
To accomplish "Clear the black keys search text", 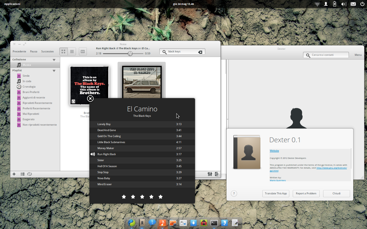I will 200,52.
